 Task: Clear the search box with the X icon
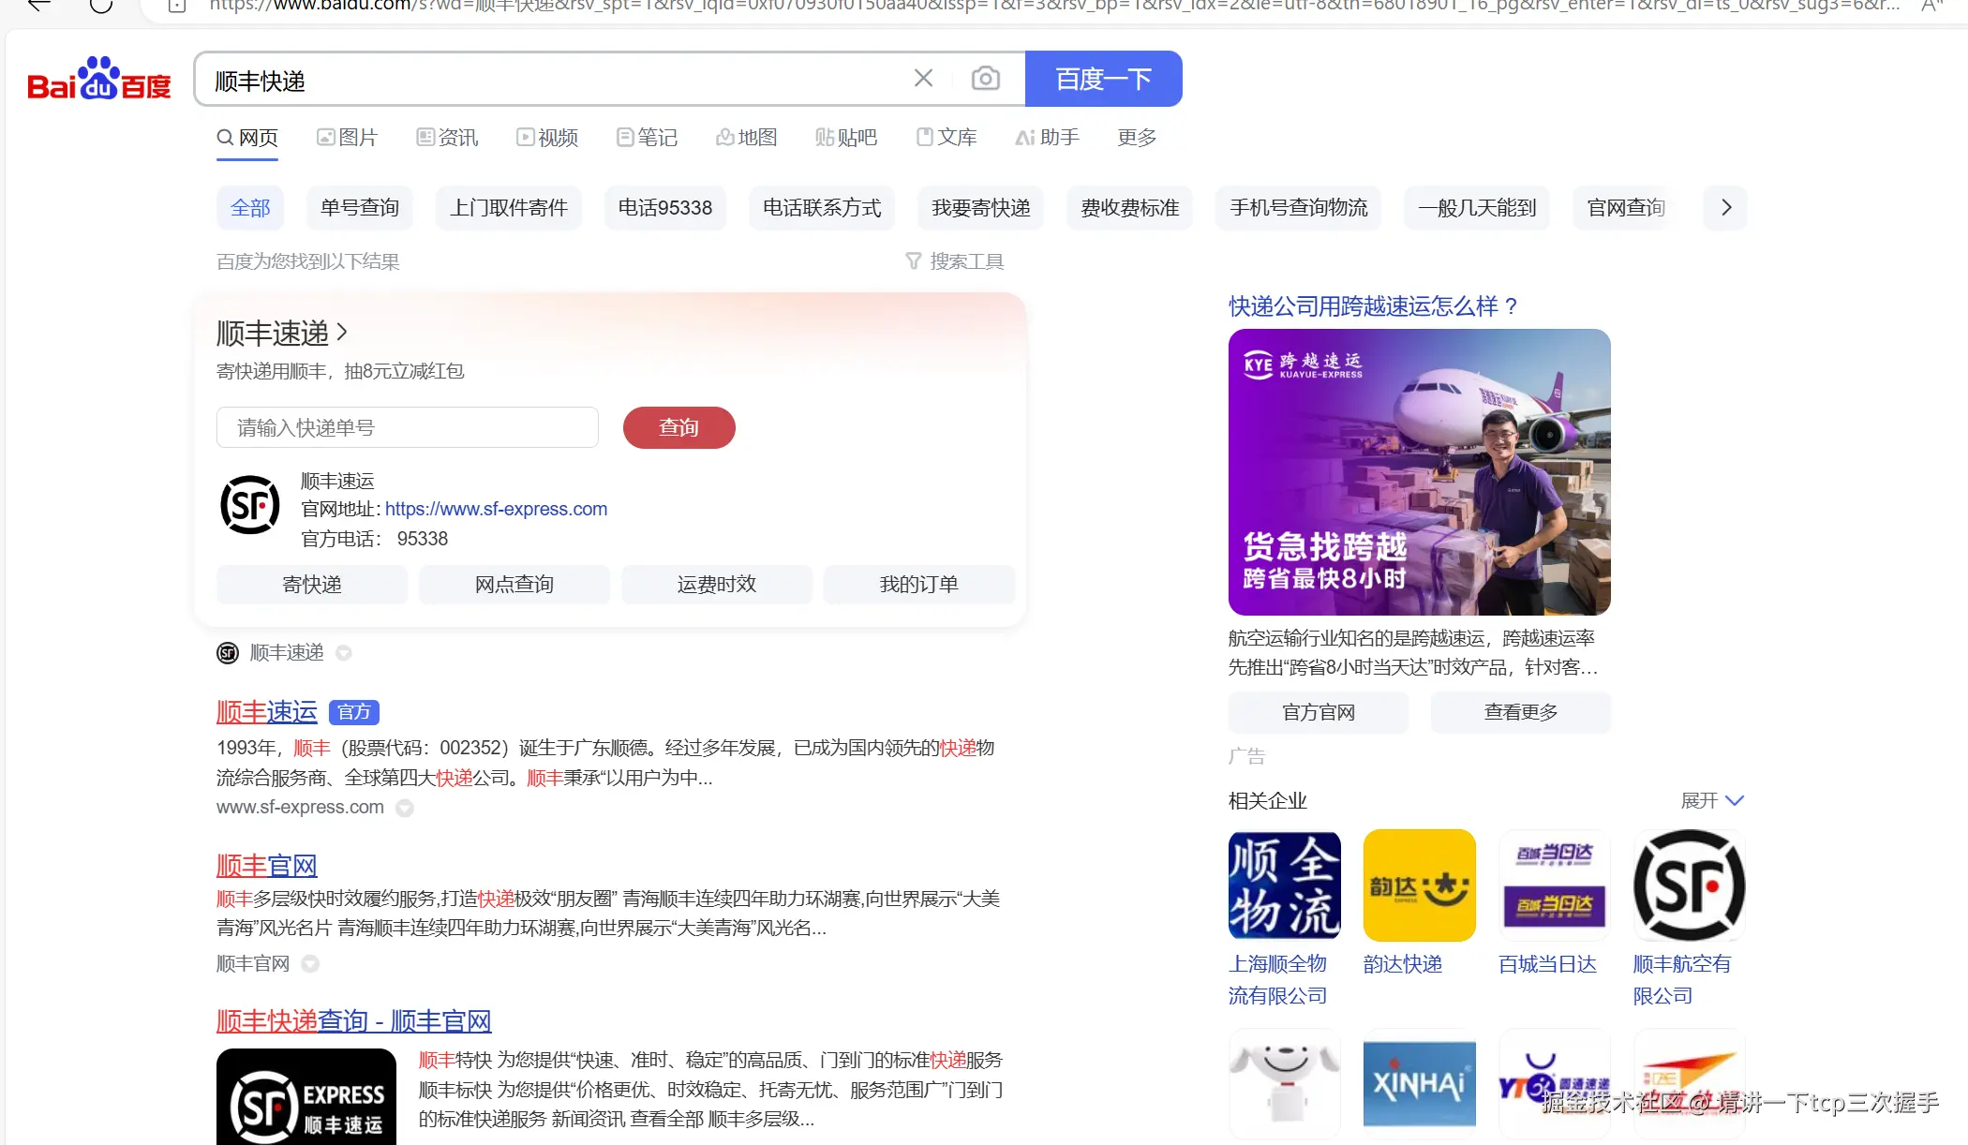click(923, 78)
